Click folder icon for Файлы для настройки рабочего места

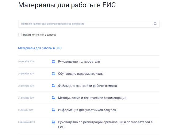point(54,86)
